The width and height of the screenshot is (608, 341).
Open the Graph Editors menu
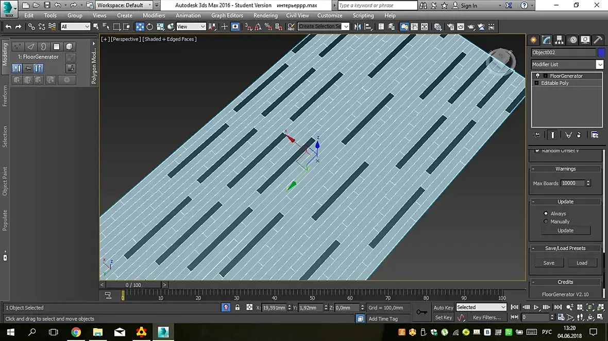click(227, 15)
